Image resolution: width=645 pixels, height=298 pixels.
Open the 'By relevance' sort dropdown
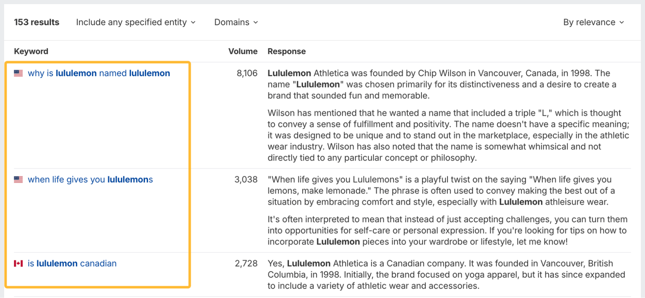pos(593,22)
